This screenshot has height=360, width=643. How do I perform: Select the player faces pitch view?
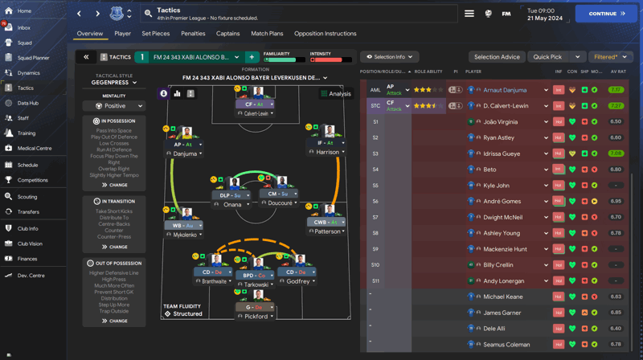[x=164, y=93]
